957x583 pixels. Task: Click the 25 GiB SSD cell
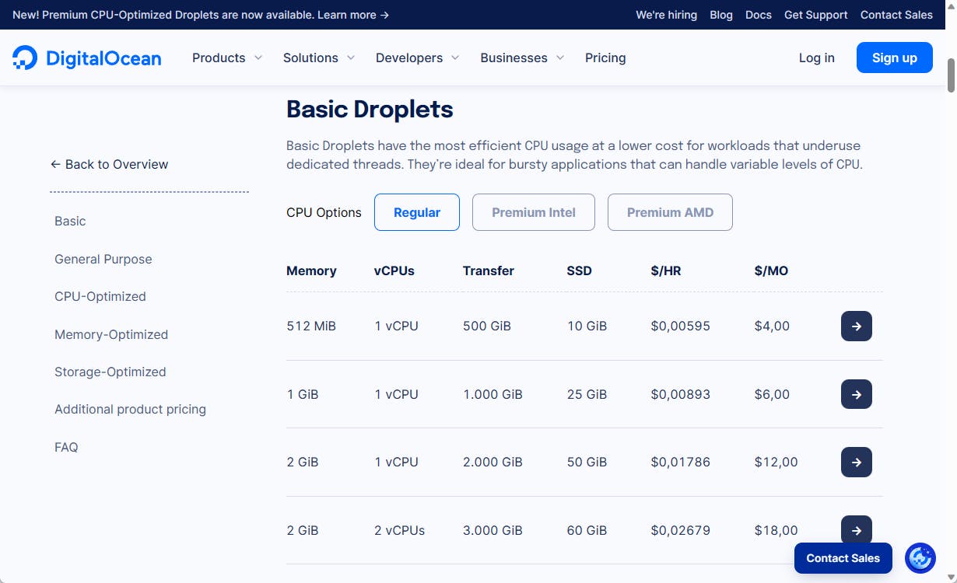tap(587, 394)
